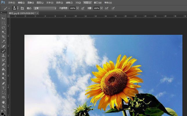Screen dimensions: 187x116
Task: Open the 视图(V) menu
Action: click(x=88, y=3)
